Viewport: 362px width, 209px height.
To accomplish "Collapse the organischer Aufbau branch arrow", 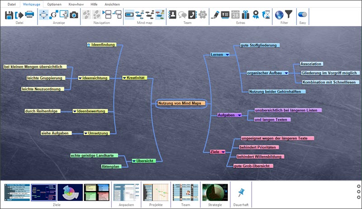I will point(286,73).
